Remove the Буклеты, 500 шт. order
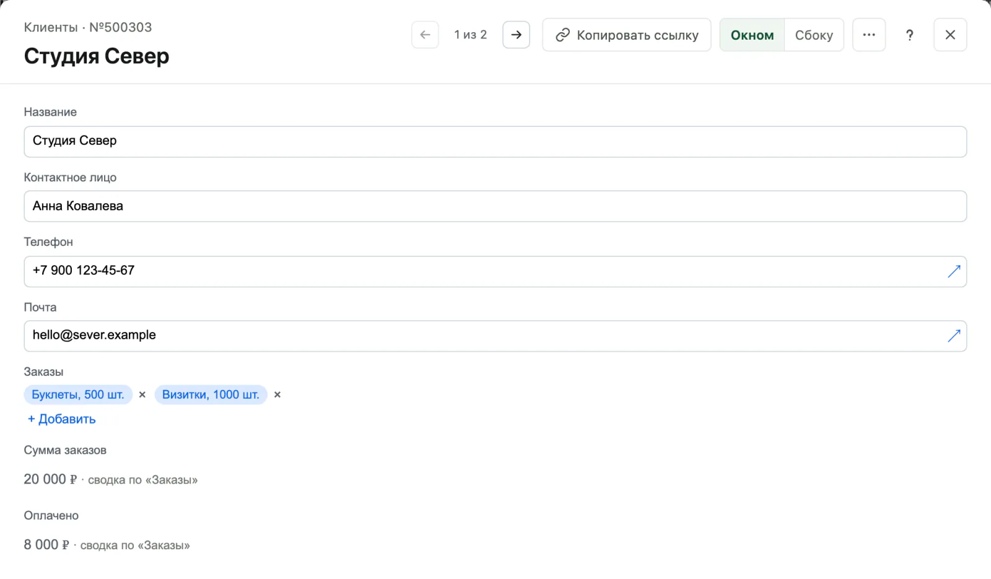Viewport: 991px width, 579px height. tap(142, 394)
